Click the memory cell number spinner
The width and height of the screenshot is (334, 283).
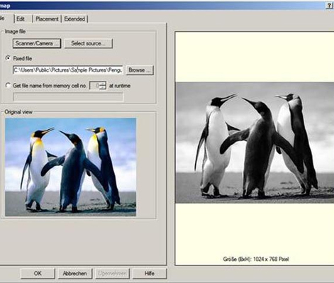(x=98, y=86)
